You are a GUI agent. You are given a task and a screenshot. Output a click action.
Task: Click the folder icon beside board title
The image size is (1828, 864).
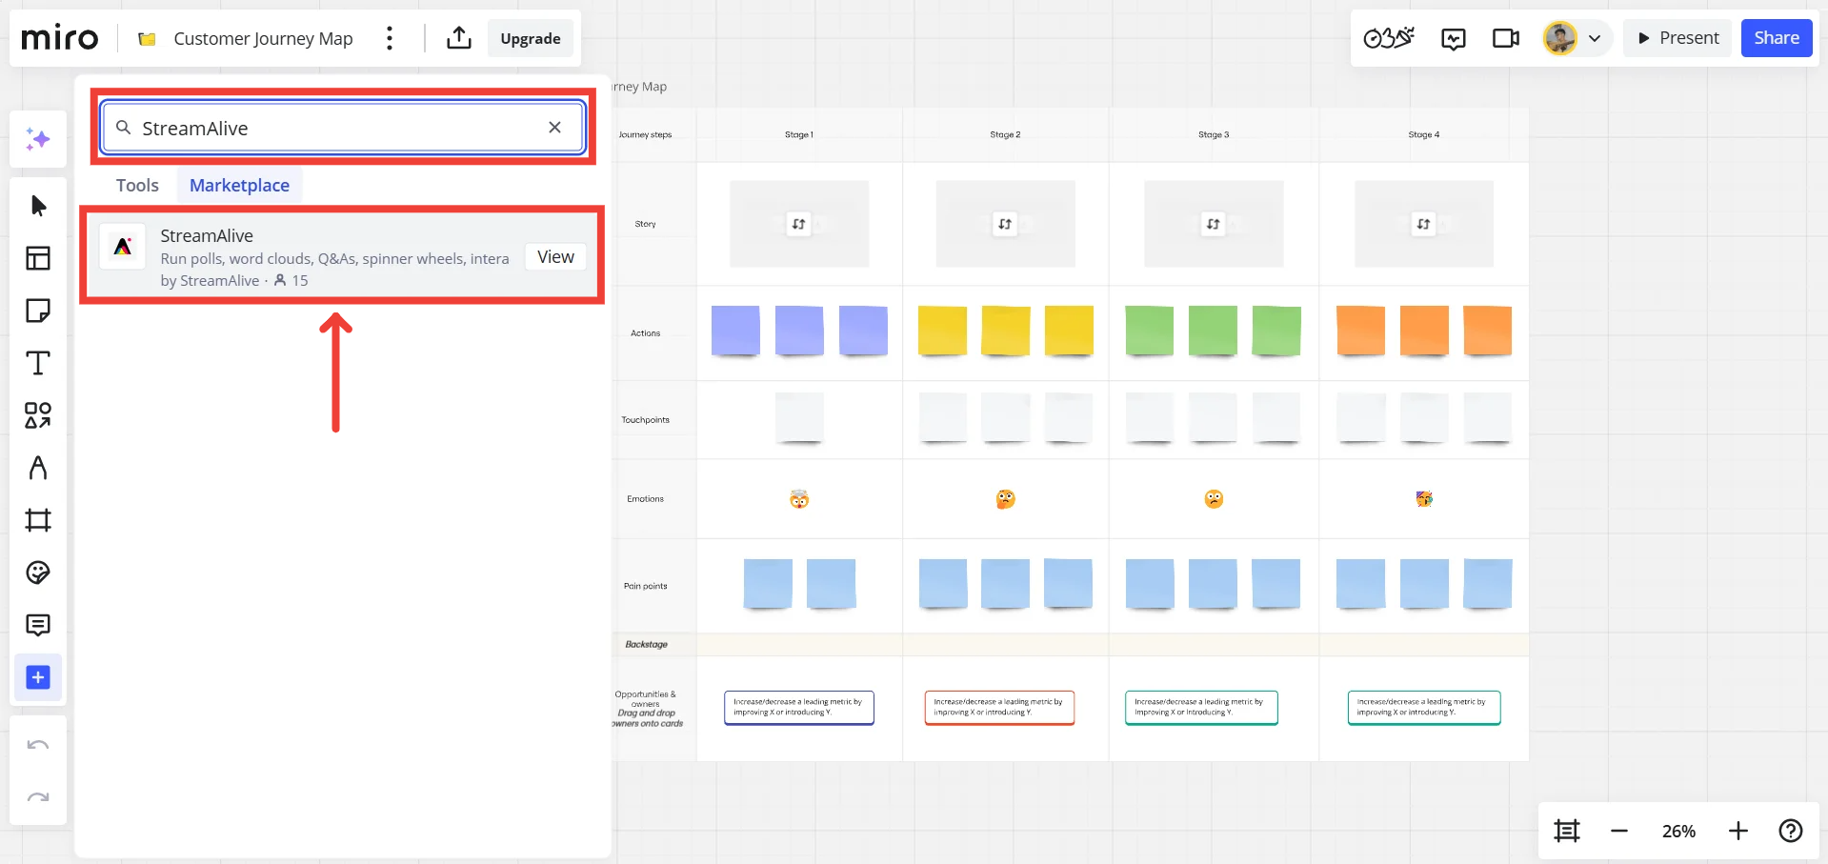[x=147, y=39]
